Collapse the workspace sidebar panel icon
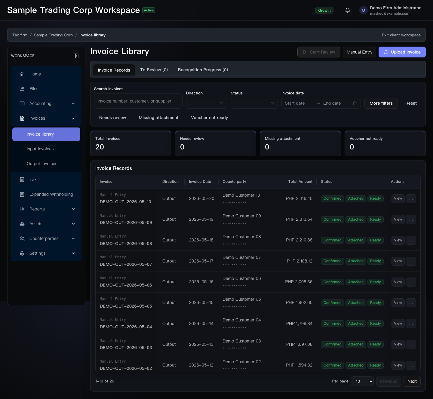This screenshot has height=399, width=433. pyautogui.click(x=76, y=56)
